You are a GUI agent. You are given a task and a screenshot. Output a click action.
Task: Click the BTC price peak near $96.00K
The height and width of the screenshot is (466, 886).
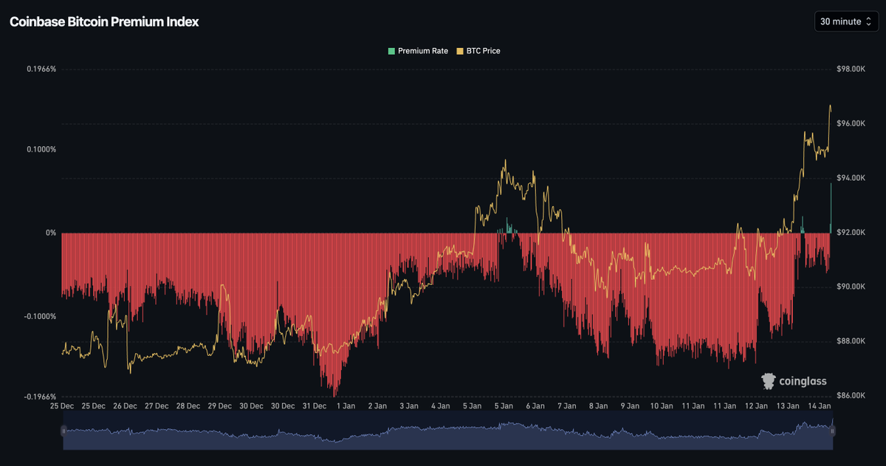831,107
